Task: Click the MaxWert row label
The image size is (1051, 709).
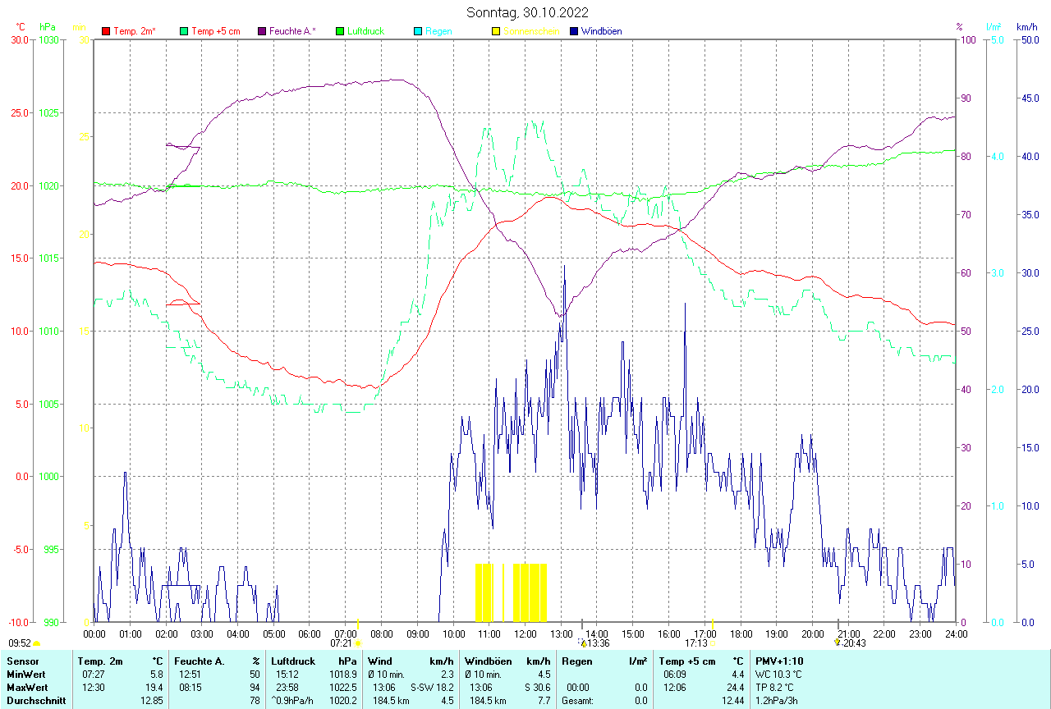Action: (29, 688)
